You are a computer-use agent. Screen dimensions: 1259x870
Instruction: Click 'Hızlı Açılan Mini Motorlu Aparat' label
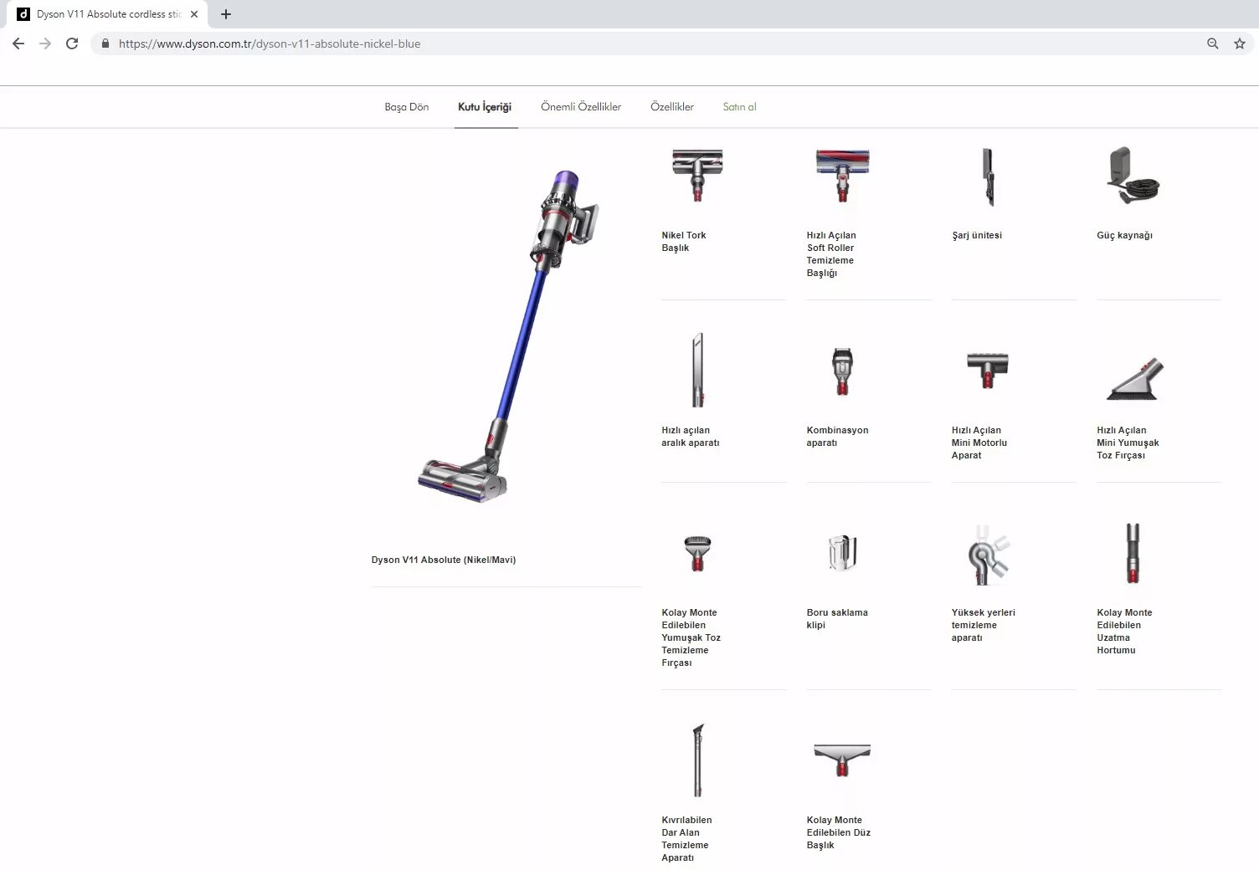[979, 443]
